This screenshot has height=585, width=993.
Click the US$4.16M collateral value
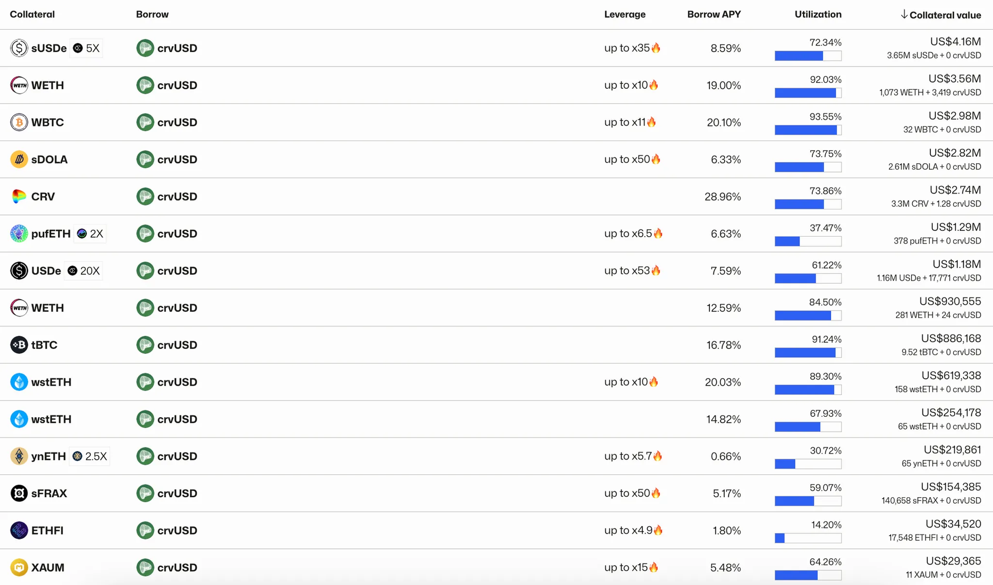pos(956,42)
